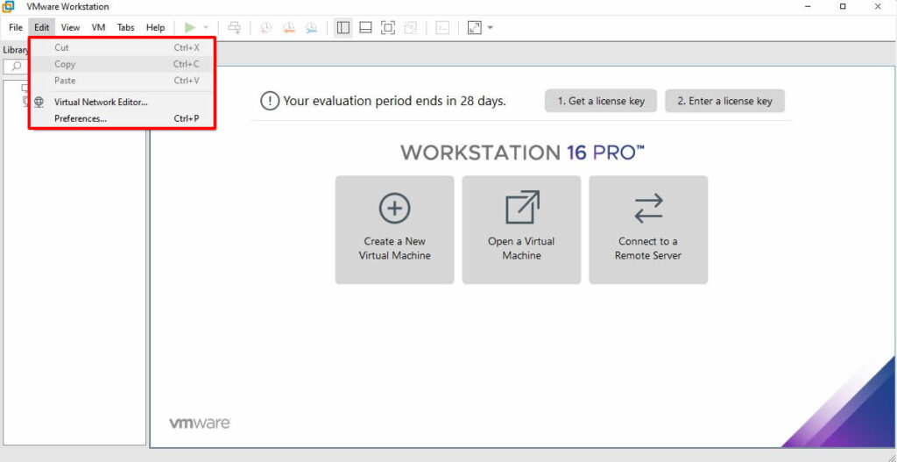The height and width of the screenshot is (462, 897).
Task: Open Preferences from the Edit menu
Action: [x=123, y=119]
